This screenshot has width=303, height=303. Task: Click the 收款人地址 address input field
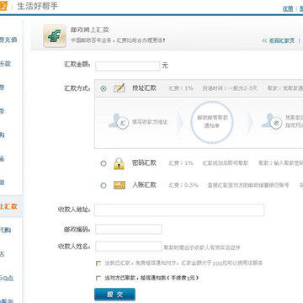coord(179,210)
